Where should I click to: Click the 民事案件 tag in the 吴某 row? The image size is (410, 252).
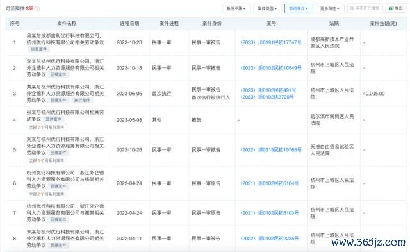(38, 49)
